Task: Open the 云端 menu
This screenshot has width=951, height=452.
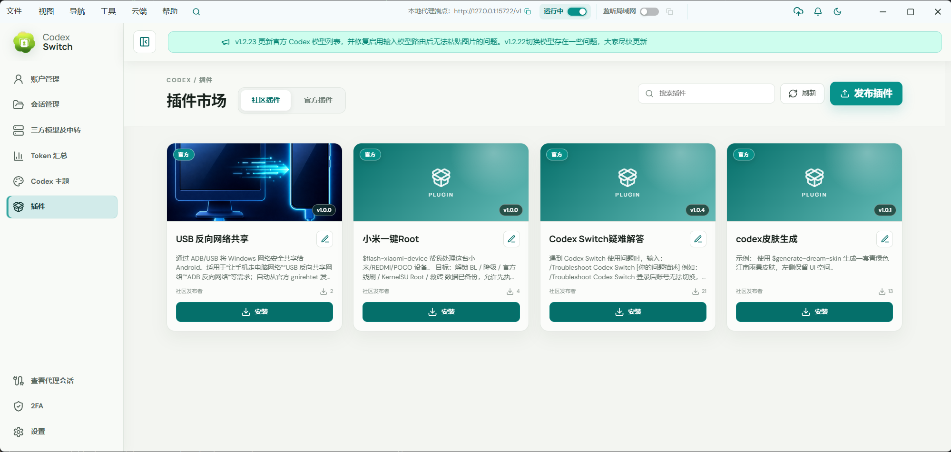Action: pos(139,11)
